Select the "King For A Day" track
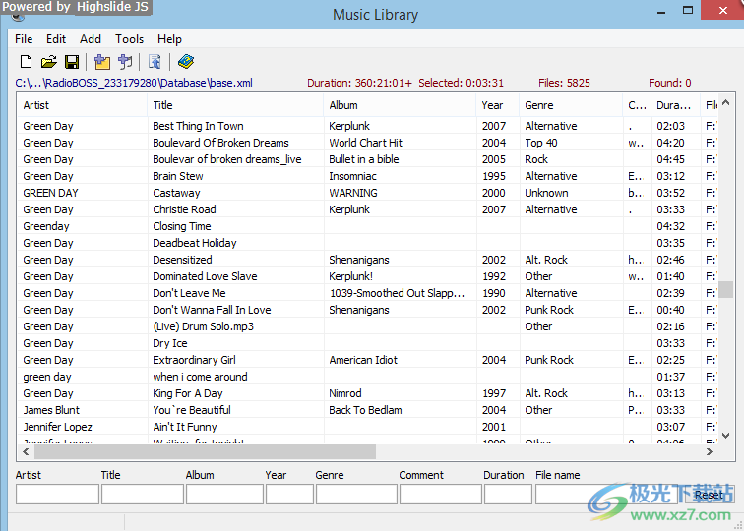744x531 pixels. point(368,393)
